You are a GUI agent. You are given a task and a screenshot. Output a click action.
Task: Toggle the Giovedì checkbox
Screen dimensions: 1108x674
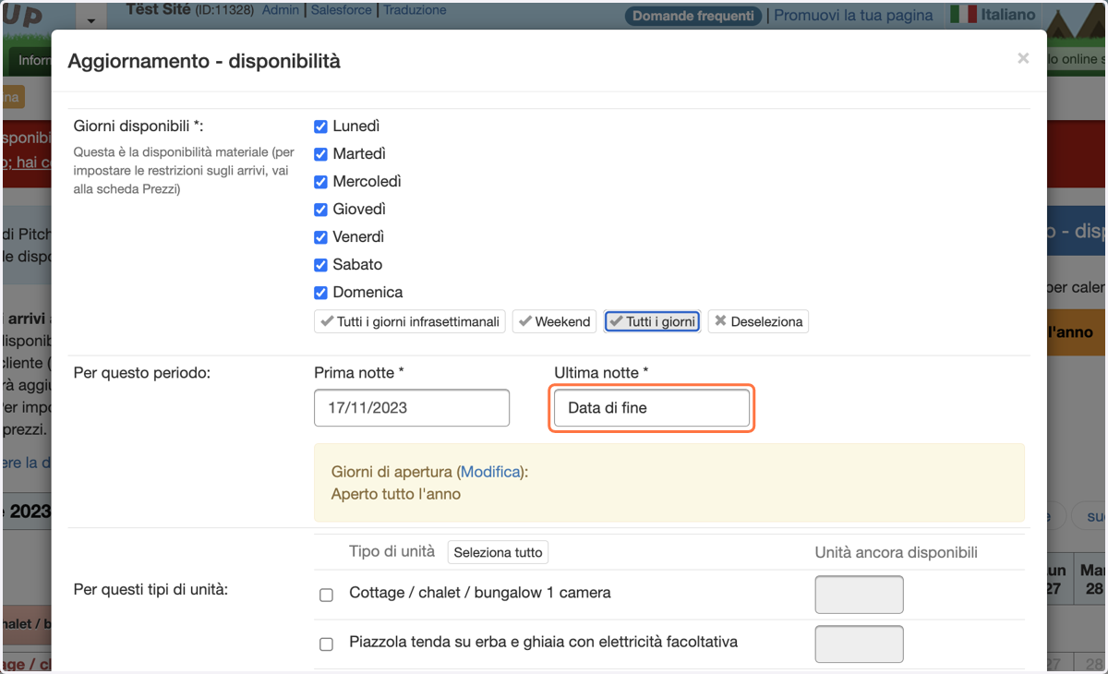tap(320, 210)
